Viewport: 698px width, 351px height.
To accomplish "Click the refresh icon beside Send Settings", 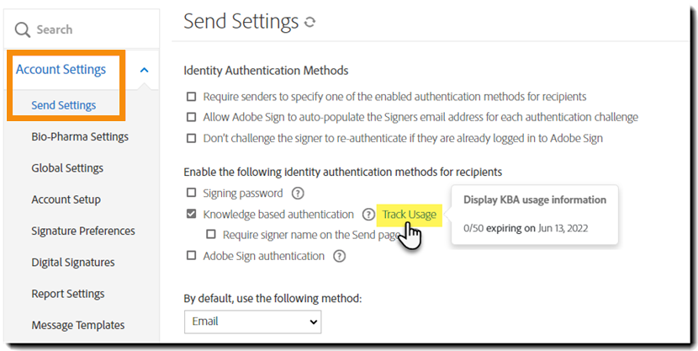I will point(310,22).
